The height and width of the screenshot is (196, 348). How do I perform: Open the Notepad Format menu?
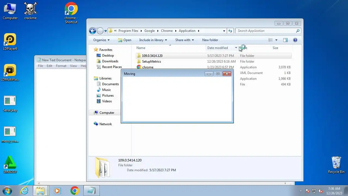coord(61,66)
